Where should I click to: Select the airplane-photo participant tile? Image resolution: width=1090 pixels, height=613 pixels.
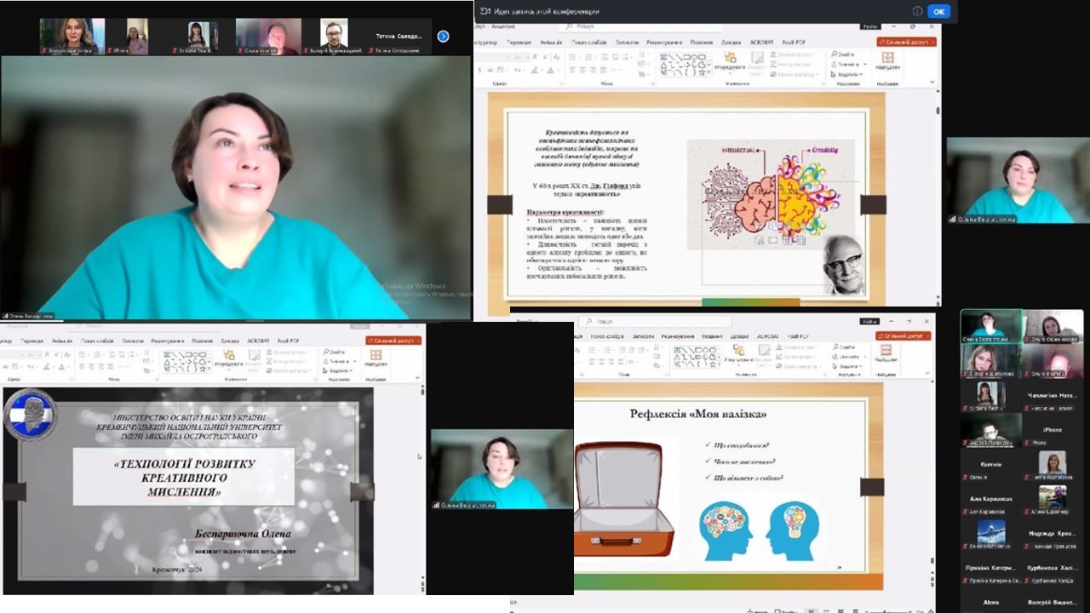click(990, 534)
